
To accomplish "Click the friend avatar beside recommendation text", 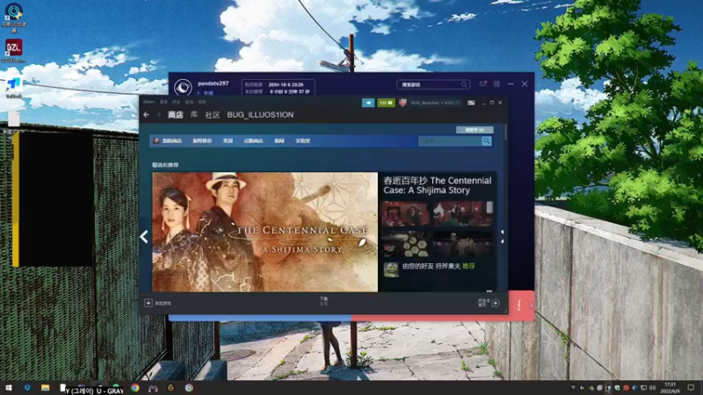I will [391, 269].
